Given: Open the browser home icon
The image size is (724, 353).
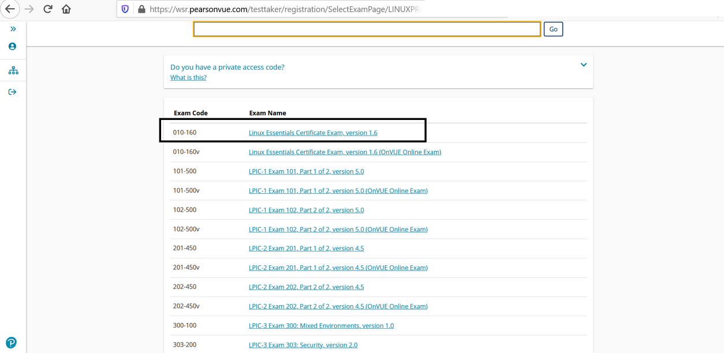Looking at the screenshot, I should 66,9.
